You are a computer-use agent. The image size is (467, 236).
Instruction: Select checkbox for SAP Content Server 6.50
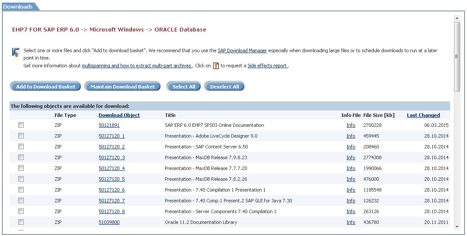point(21,147)
